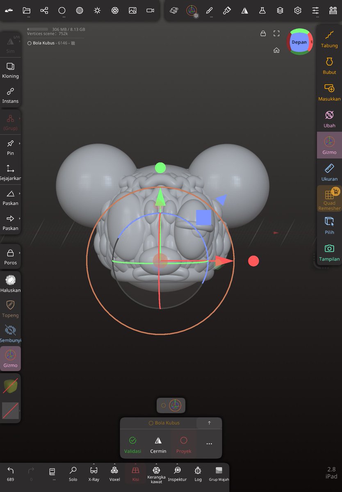This screenshot has width=342, height=492.
Task: Open the settings gear menu
Action: 298,11
